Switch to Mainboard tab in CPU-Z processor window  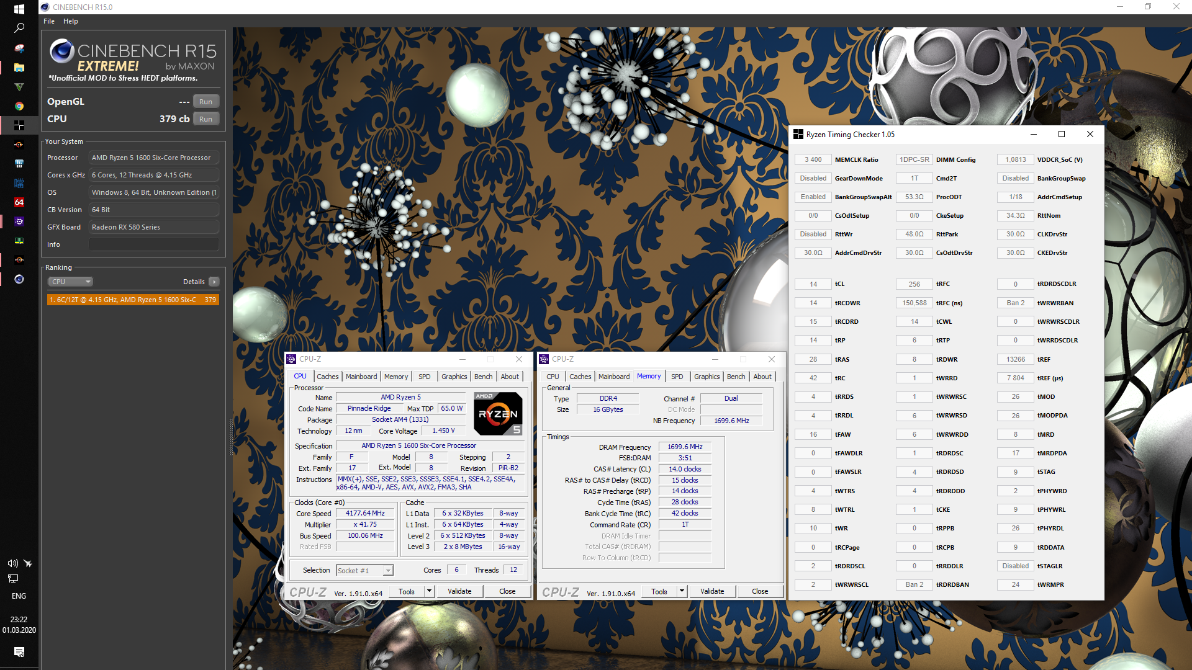click(x=361, y=377)
